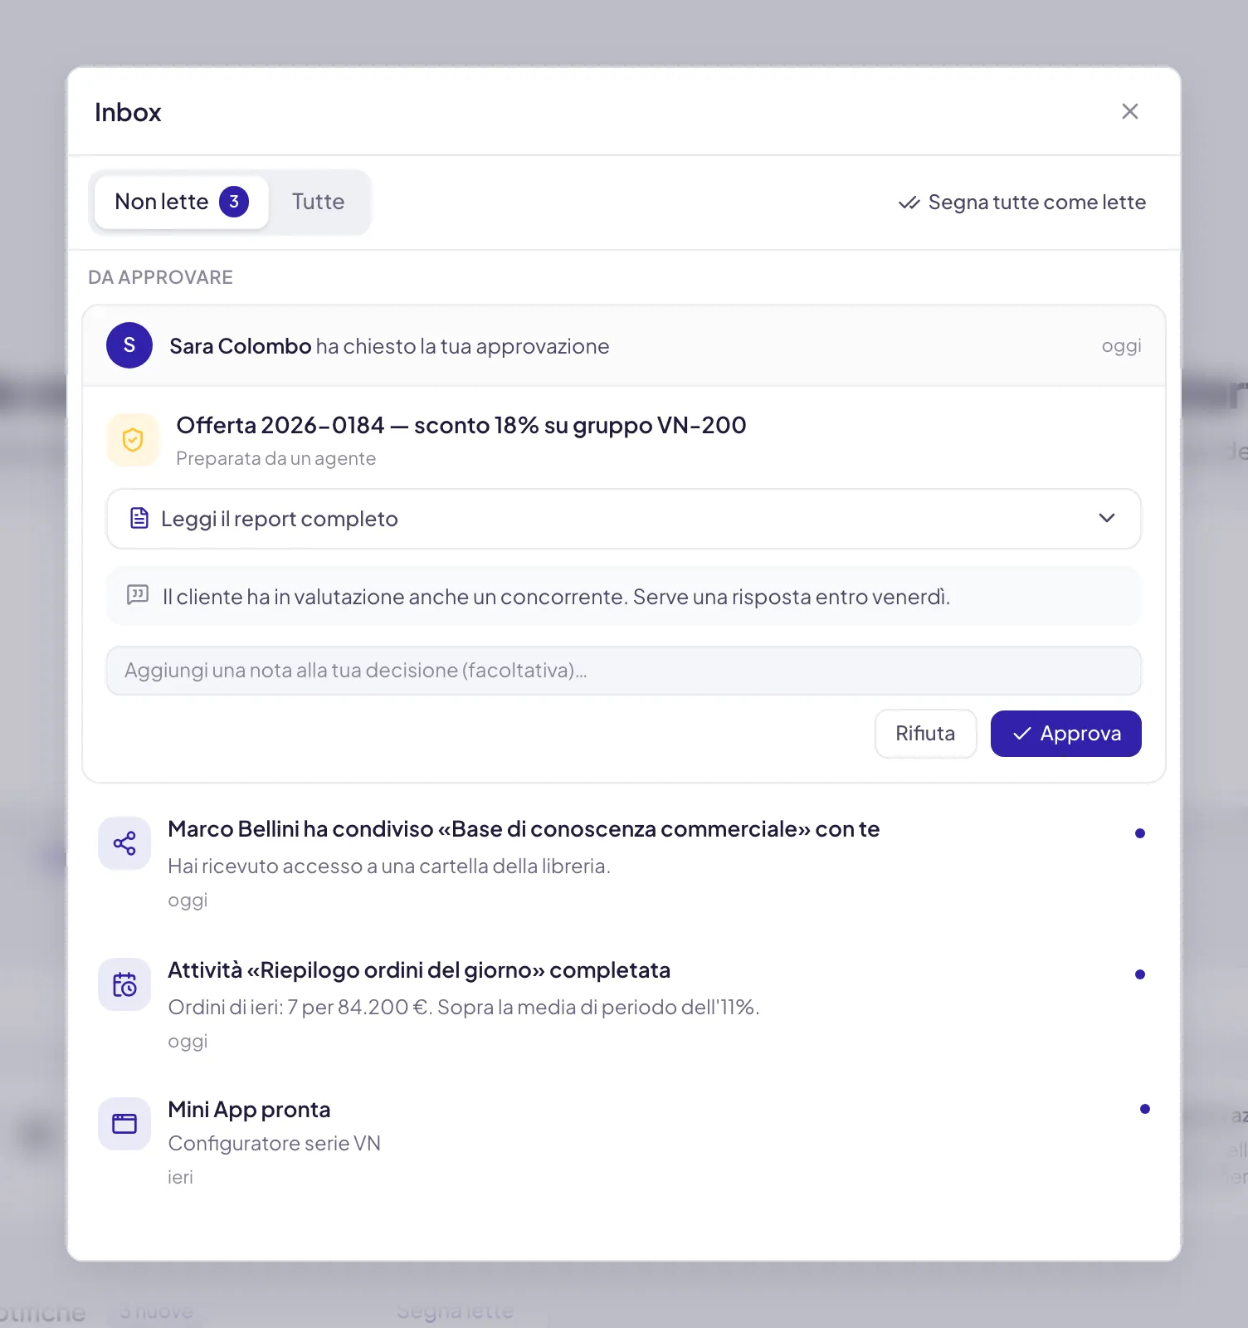Click Sara Colombo's avatar with letter S

point(129,345)
